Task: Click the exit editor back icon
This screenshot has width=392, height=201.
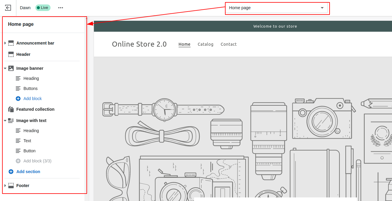Action: [x=8, y=8]
